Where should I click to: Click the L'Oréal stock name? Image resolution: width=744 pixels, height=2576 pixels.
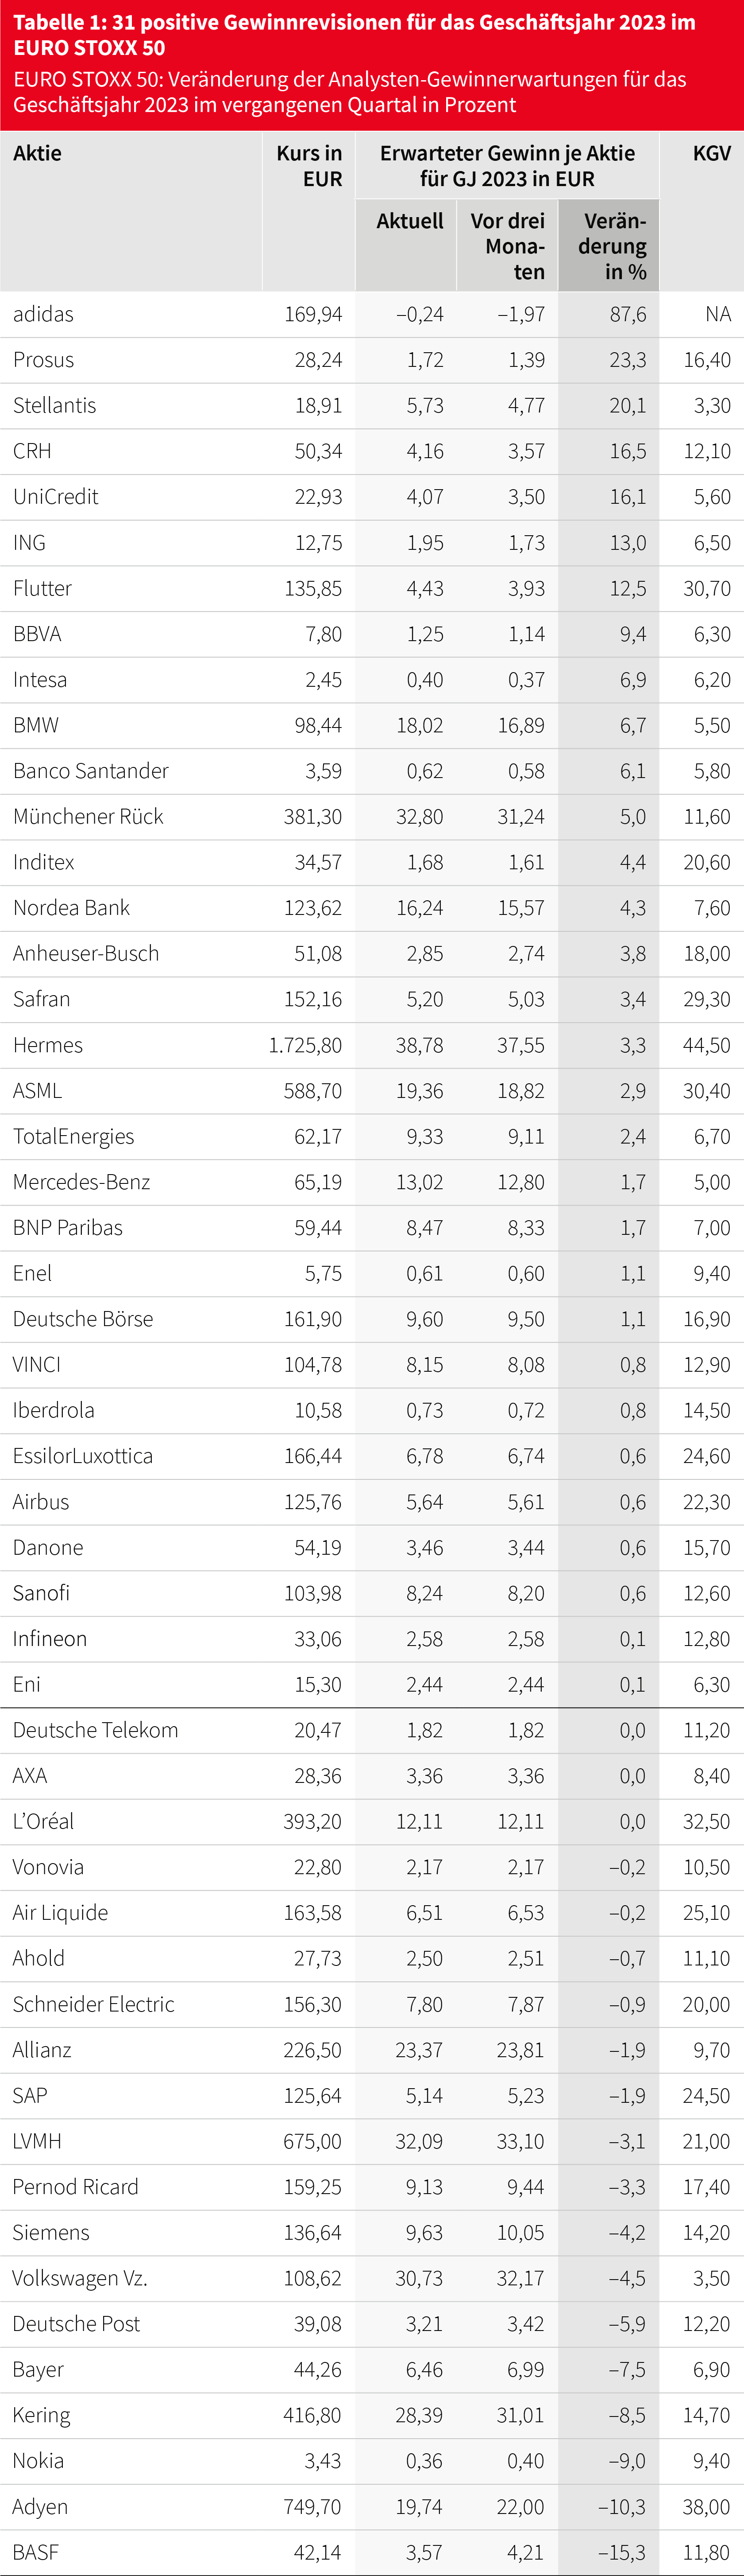coord(43,1821)
